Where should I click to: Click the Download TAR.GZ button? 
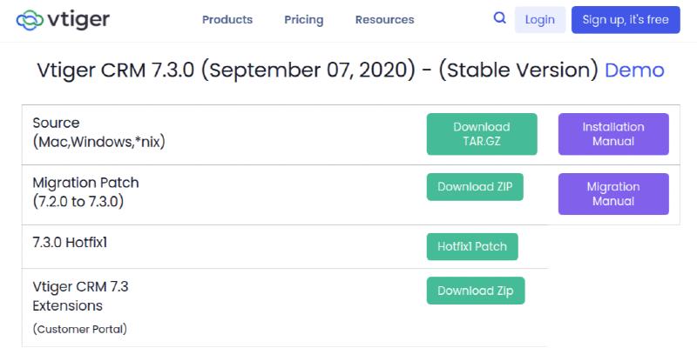[x=482, y=134]
